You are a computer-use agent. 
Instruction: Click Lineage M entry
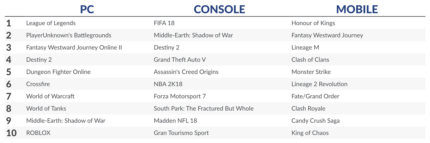coord(305,47)
